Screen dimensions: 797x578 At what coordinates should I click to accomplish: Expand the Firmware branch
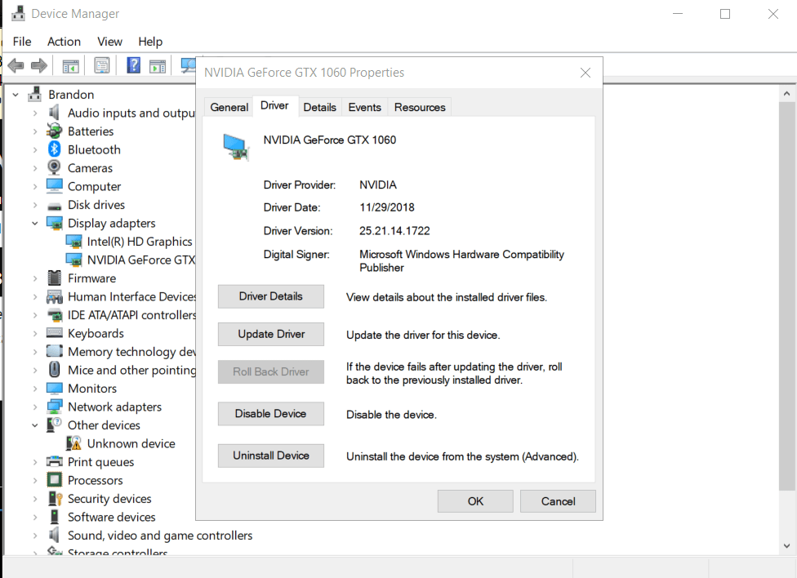[35, 278]
